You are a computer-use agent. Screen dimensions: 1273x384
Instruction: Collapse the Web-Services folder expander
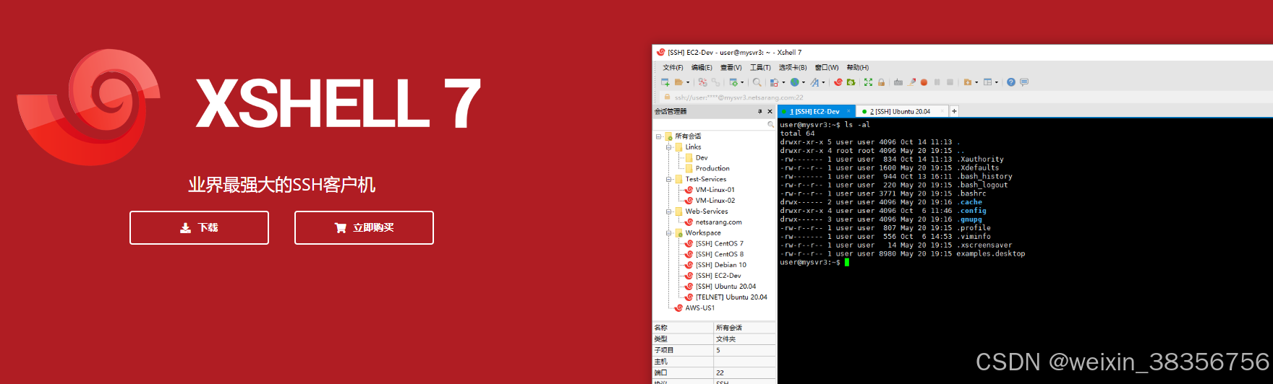point(668,211)
